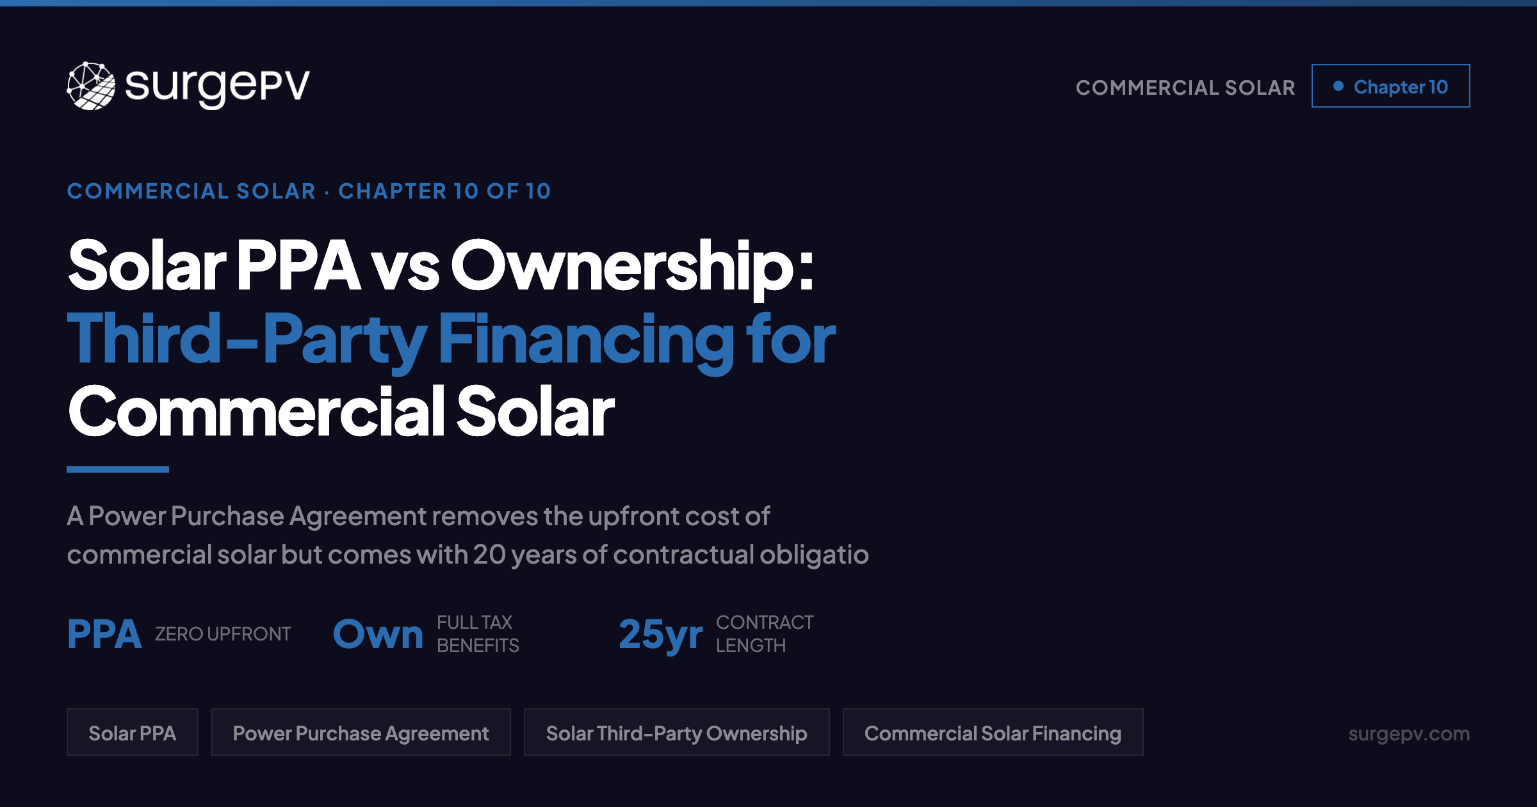Image resolution: width=1537 pixels, height=807 pixels.
Task: Select the PPA zero upfront stat
Action: (179, 634)
